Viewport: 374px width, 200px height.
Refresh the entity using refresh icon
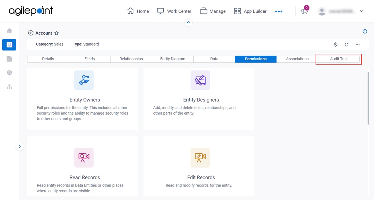(x=347, y=44)
